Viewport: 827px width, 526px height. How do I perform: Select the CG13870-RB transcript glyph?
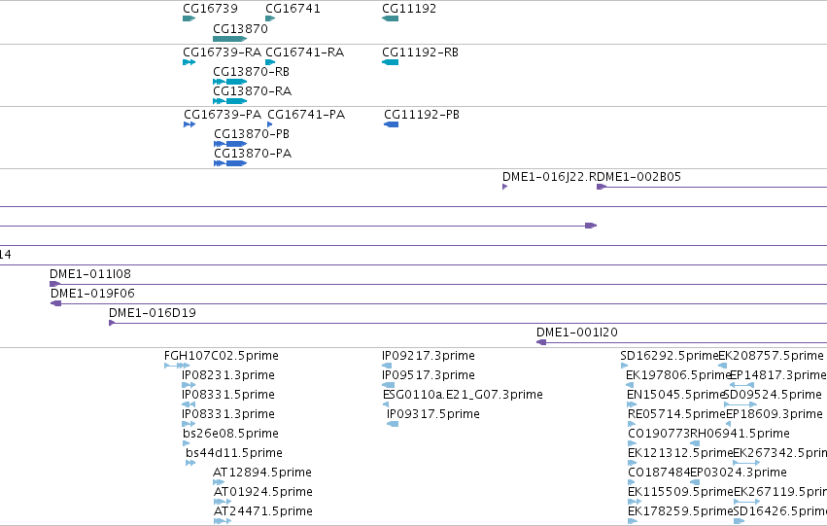tap(230, 82)
